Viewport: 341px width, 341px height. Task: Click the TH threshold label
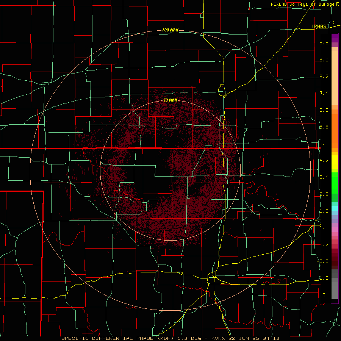pos(325,295)
